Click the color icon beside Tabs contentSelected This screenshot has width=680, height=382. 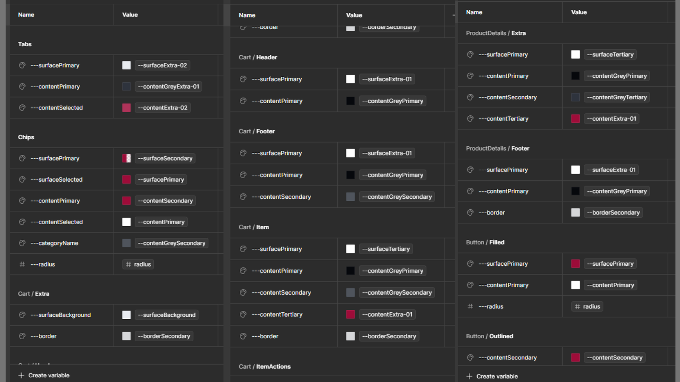(22, 108)
